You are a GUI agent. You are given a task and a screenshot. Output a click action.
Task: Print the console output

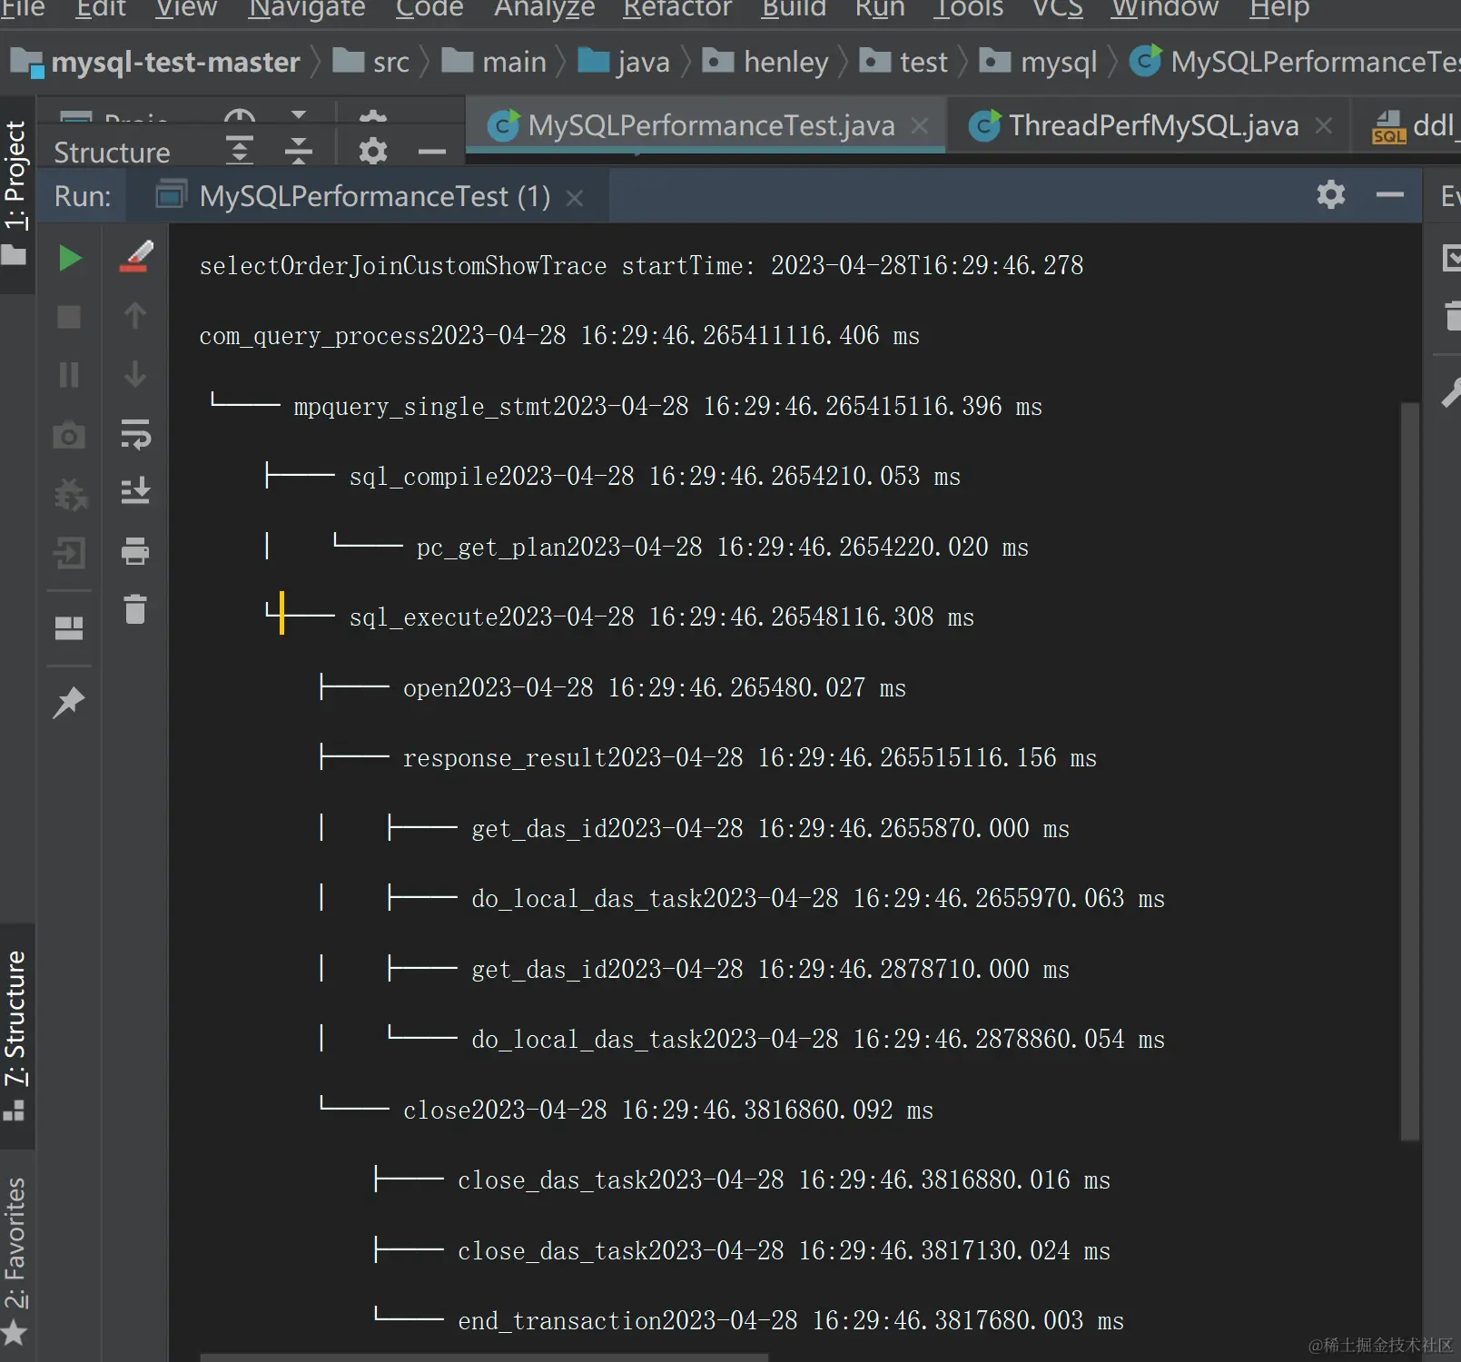tap(135, 551)
